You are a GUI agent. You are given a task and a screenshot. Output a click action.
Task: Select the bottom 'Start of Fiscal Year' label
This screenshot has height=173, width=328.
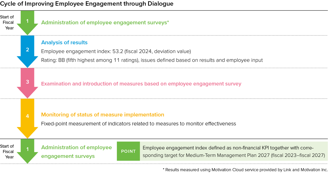[7, 152]
